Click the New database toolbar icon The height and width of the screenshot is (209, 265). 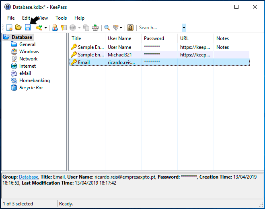click(x=9, y=28)
